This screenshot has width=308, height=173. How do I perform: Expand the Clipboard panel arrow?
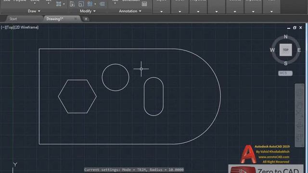coord(253,12)
